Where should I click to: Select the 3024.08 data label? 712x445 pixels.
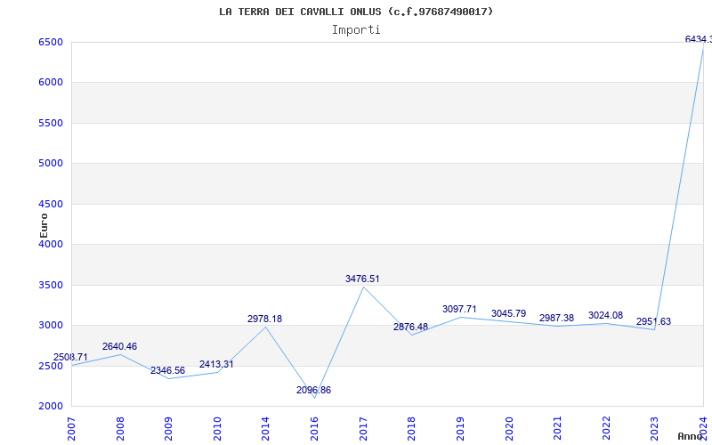(x=606, y=316)
